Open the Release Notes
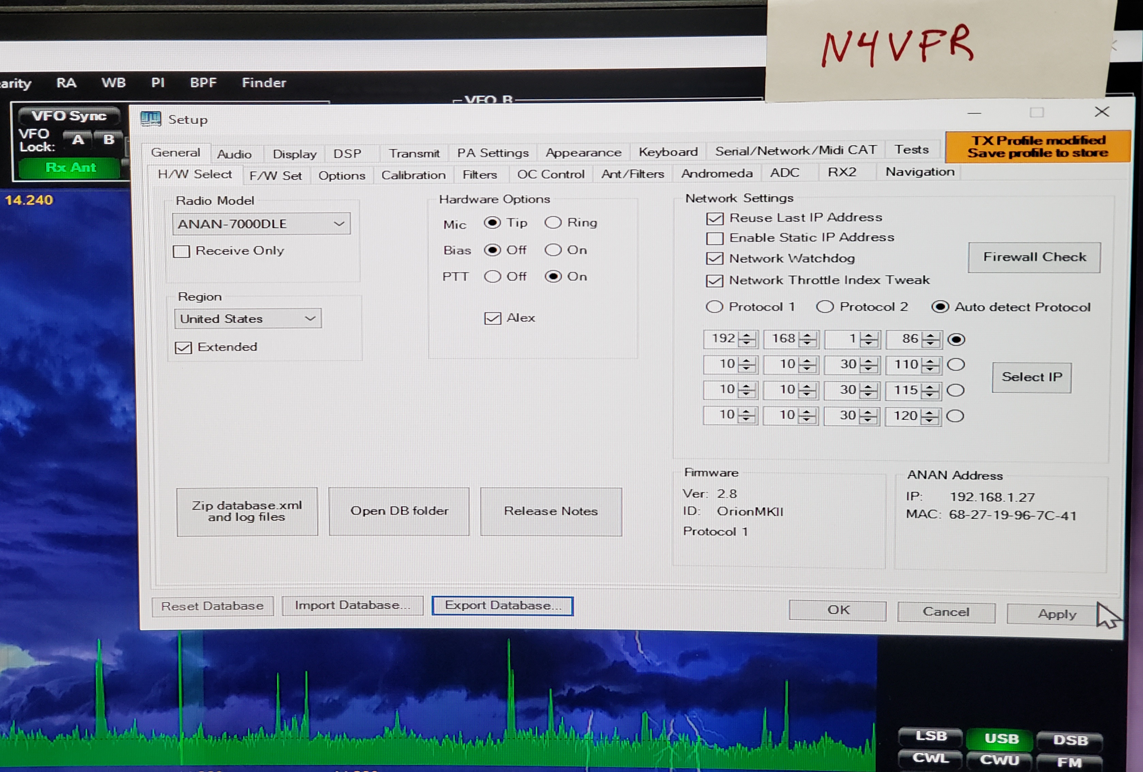Viewport: 1143px width, 772px height. 551,512
